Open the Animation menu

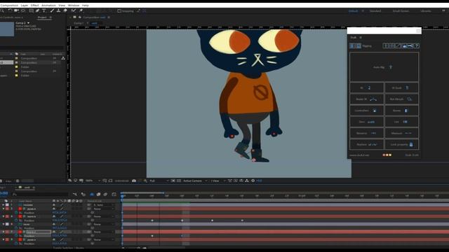pyautogui.click(x=48, y=5)
